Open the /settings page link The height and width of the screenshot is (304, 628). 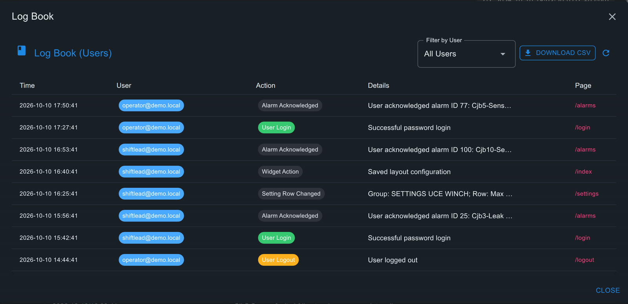tap(587, 194)
